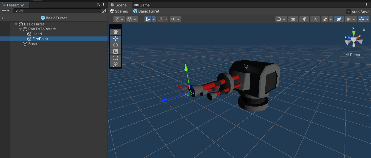The image size is (371, 158).
Task: Open Scene view three-dot options menu
Action: [x=367, y=5]
